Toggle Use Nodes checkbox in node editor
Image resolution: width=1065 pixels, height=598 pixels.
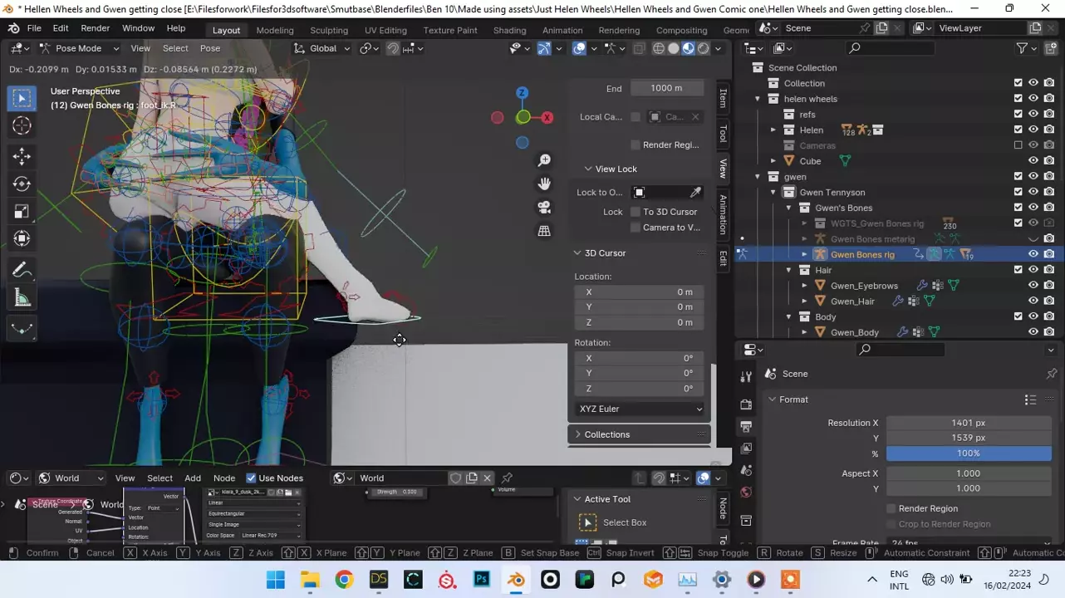[251, 478]
